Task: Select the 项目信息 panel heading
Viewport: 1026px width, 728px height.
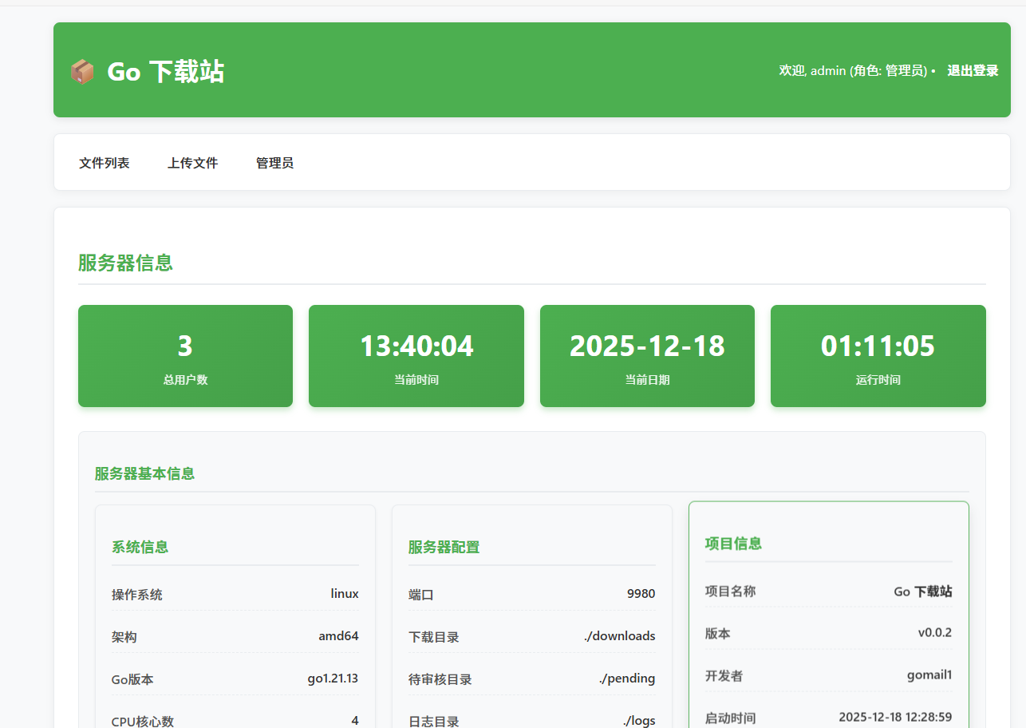Action: coord(733,544)
